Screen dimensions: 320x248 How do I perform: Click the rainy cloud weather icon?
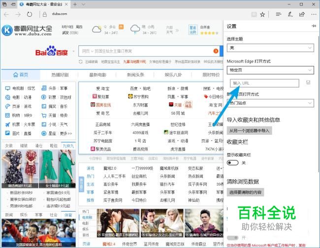click(135, 29)
